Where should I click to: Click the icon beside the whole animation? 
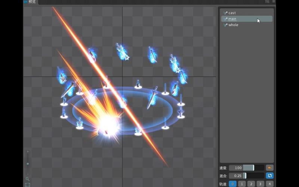coord(225,25)
